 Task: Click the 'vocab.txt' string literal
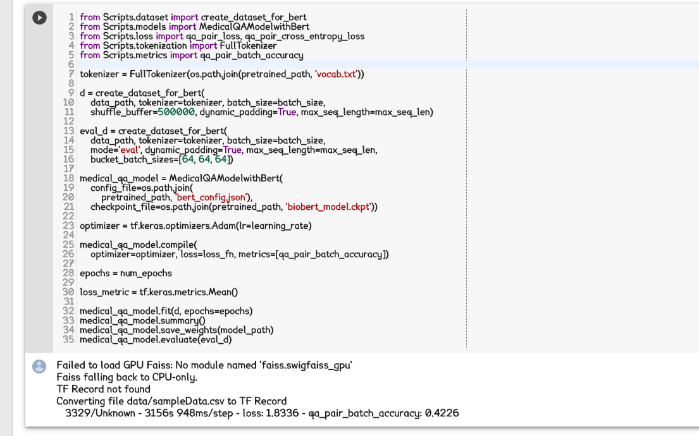(336, 74)
